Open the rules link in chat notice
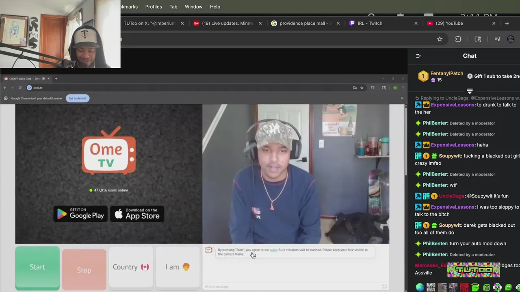 point(274,250)
